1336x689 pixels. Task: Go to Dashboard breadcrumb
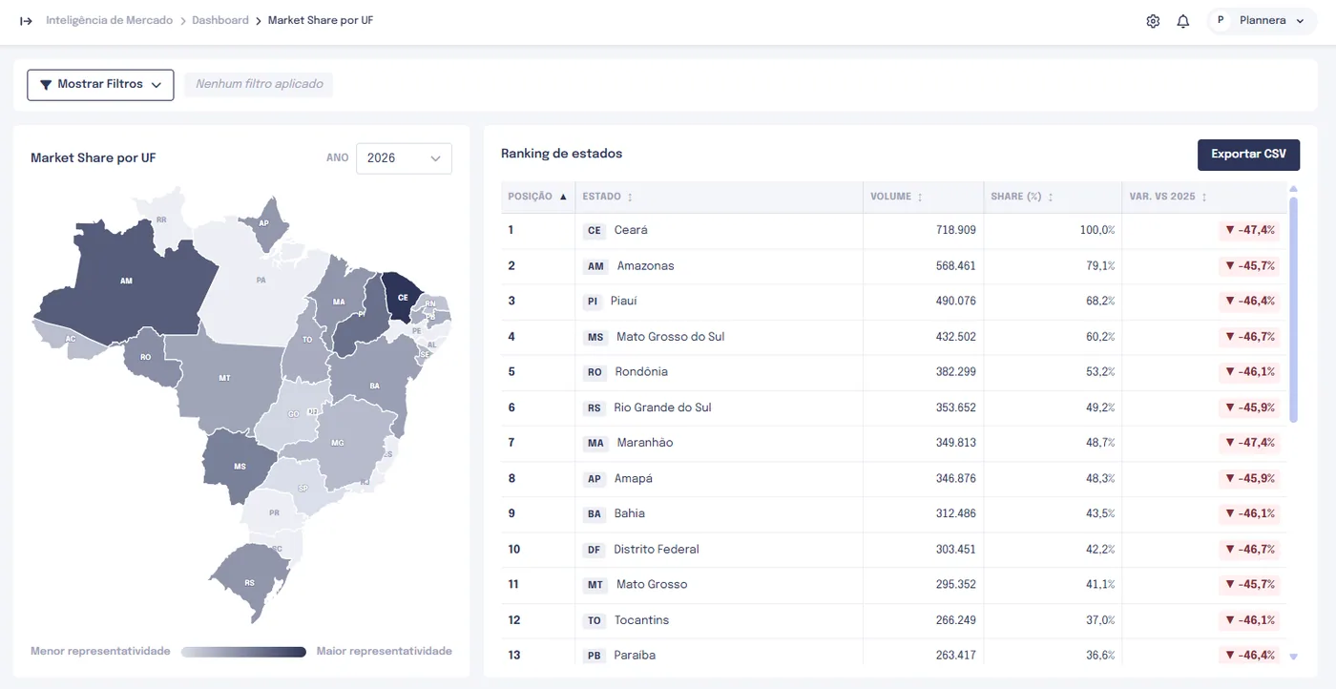220,21
